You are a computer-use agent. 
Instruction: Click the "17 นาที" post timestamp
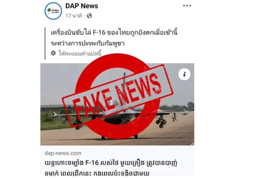coord(73,16)
